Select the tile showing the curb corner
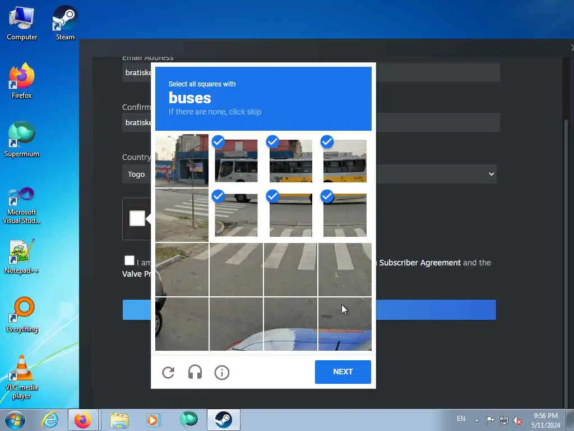Image resolution: width=574 pixels, height=431 pixels. (x=182, y=269)
